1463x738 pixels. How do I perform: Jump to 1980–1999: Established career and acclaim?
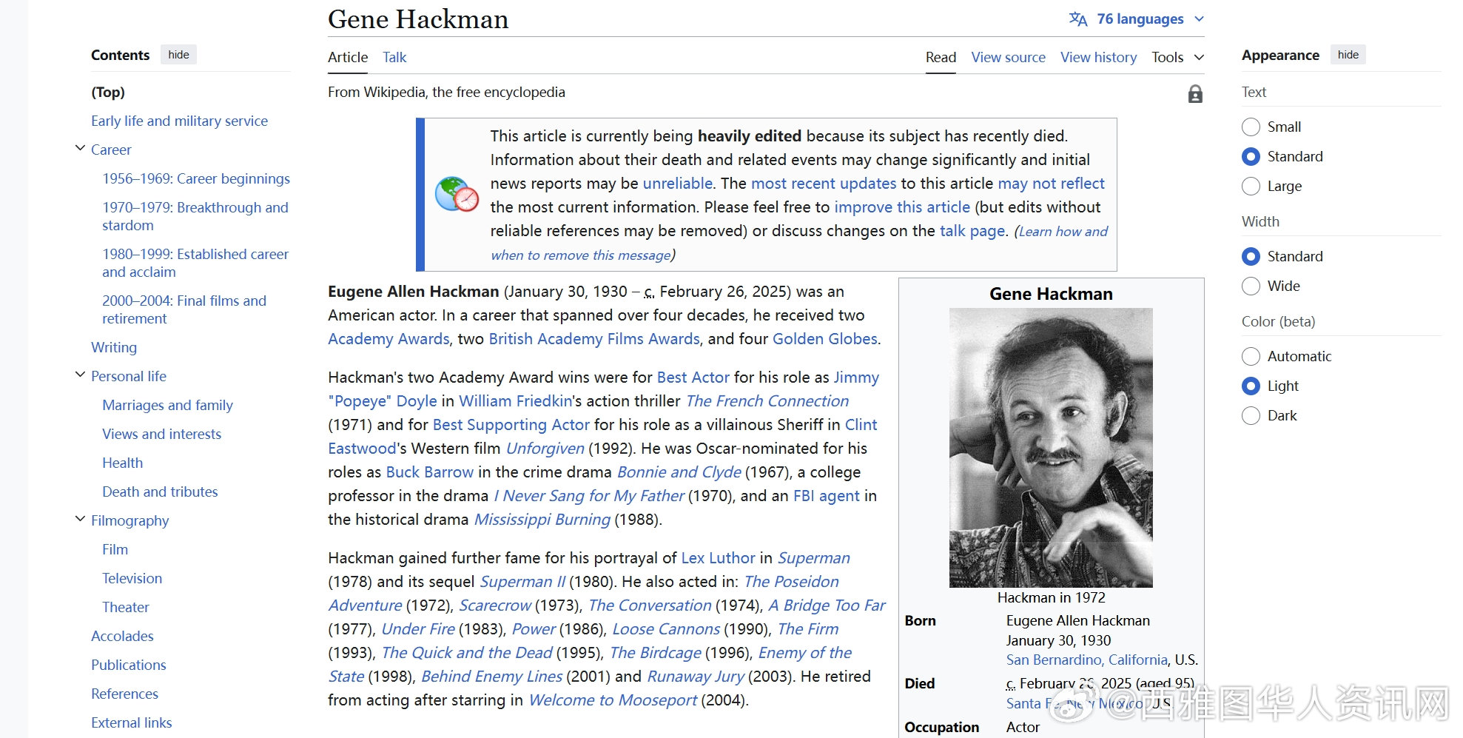(x=195, y=263)
